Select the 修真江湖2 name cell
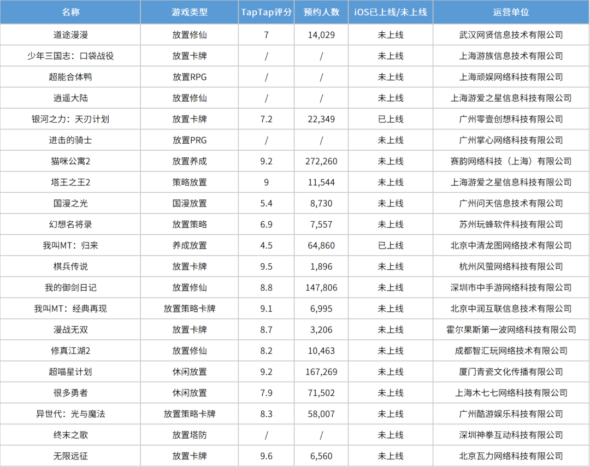590x467 pixels. (x=70, y=351)
